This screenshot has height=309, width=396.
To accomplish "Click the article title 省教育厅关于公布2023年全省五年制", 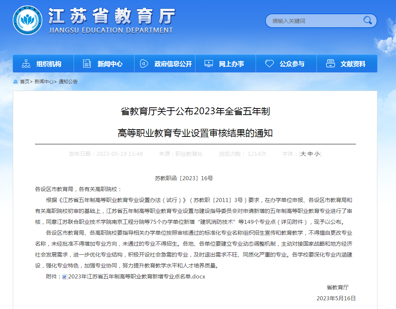I will (195, 111).
